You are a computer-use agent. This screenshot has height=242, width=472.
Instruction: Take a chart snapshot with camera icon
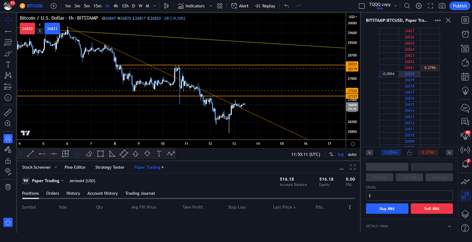point(442,6)
